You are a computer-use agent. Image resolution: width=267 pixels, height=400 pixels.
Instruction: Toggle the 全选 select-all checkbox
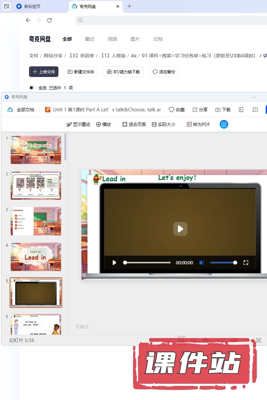tap(31, 88)
